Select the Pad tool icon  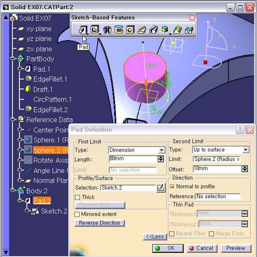(83, 30)
